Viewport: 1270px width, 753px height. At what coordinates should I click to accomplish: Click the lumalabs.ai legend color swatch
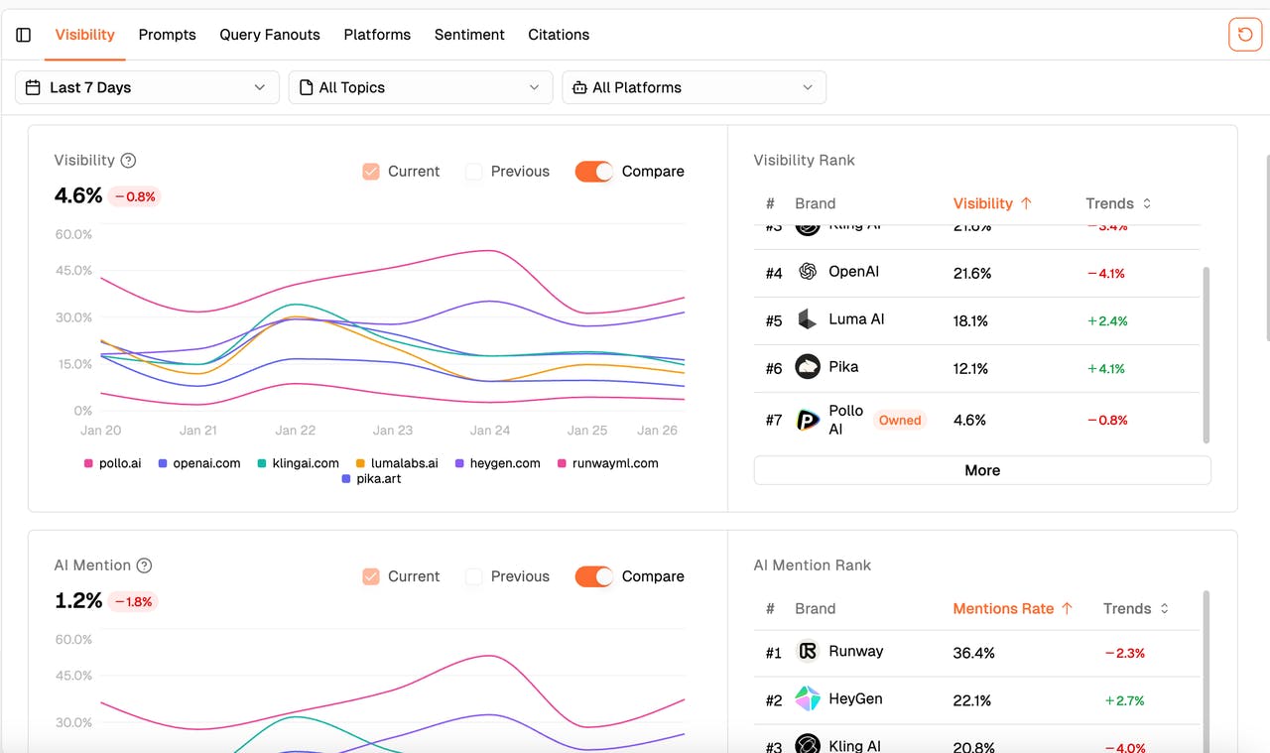tap(361, 463)
